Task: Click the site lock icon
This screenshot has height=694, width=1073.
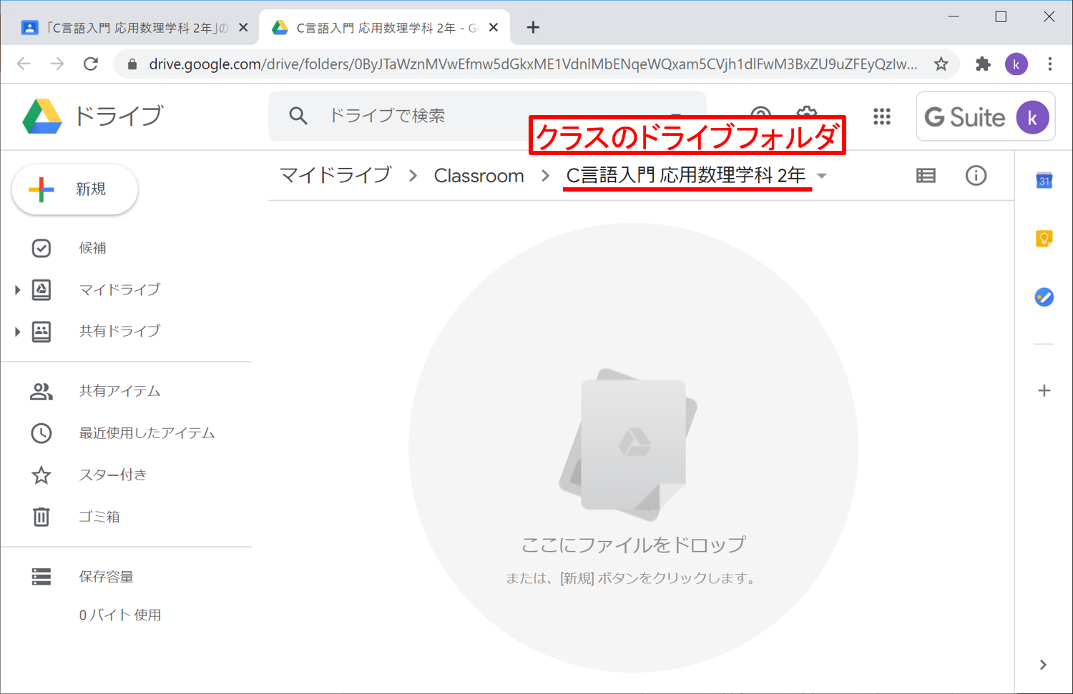Action: [132, 64]
